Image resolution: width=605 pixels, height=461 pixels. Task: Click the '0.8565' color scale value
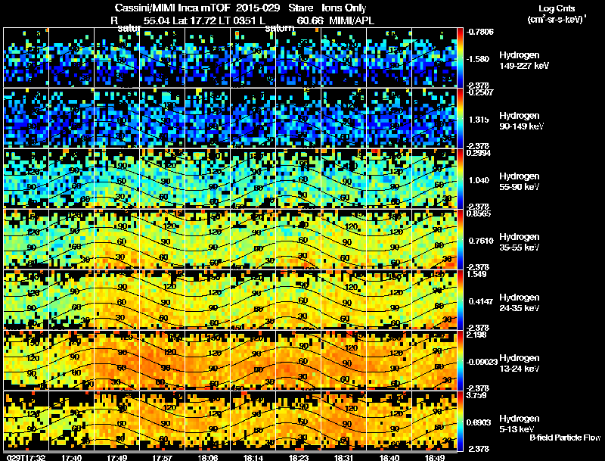(479, 213)
